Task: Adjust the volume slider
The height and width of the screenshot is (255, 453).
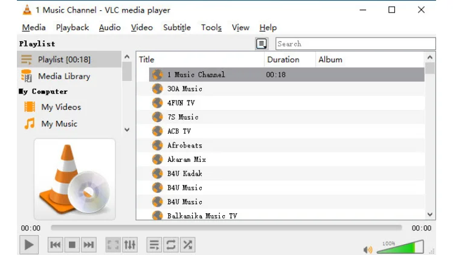Action: 400,247
